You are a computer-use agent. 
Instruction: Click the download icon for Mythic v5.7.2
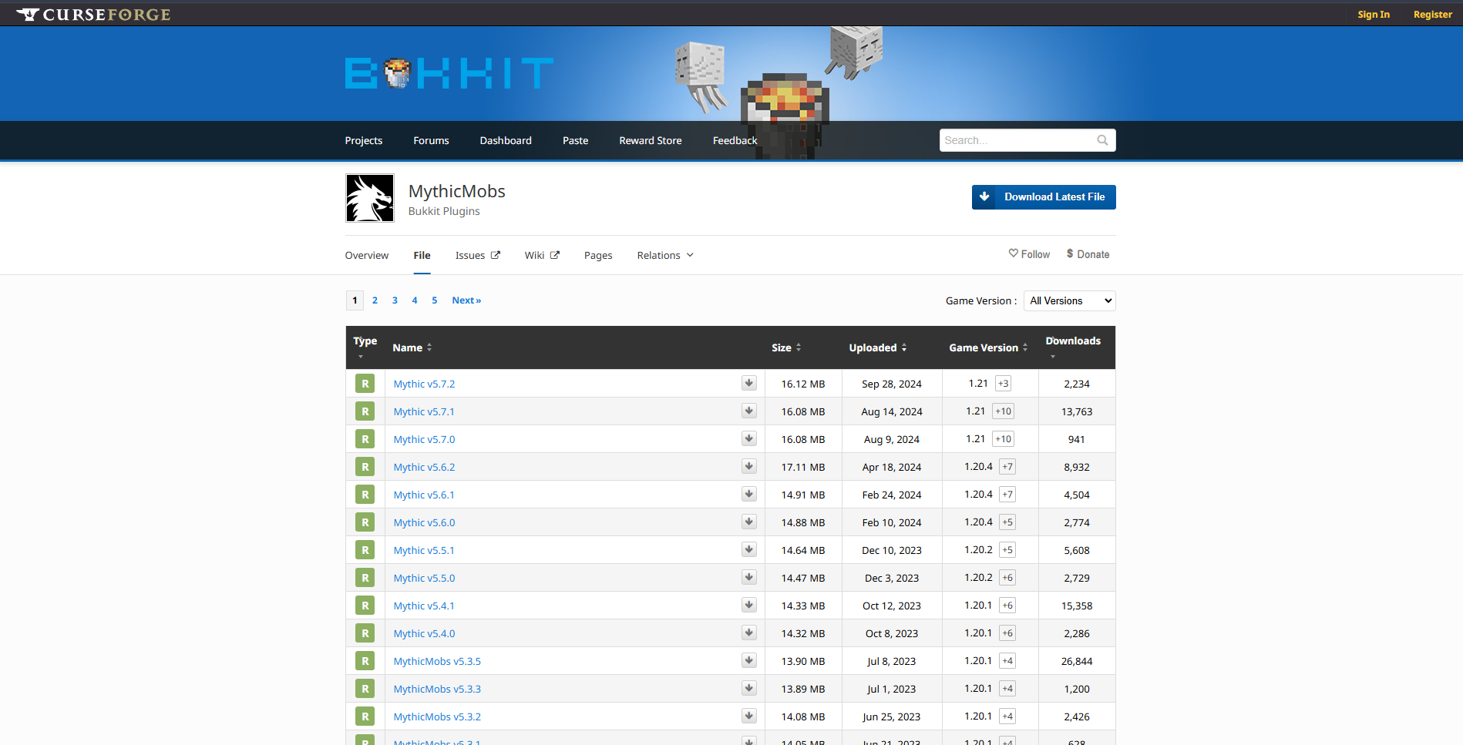[749, 383]
